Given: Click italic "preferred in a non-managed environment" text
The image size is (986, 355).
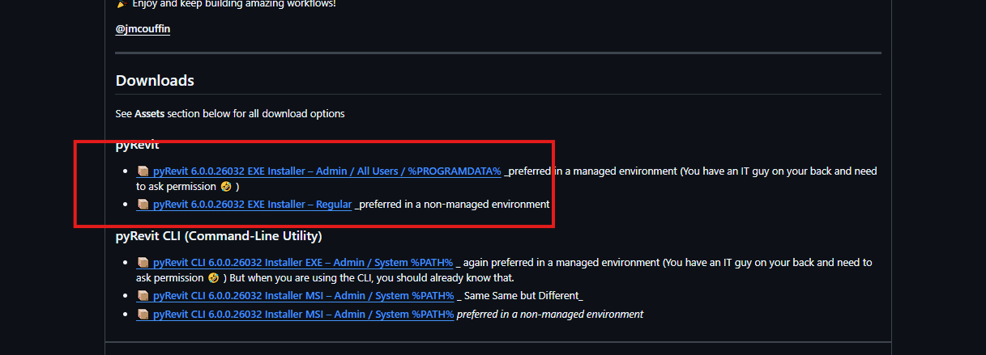Looking at the screenshot, I should (x=550, y=314).
